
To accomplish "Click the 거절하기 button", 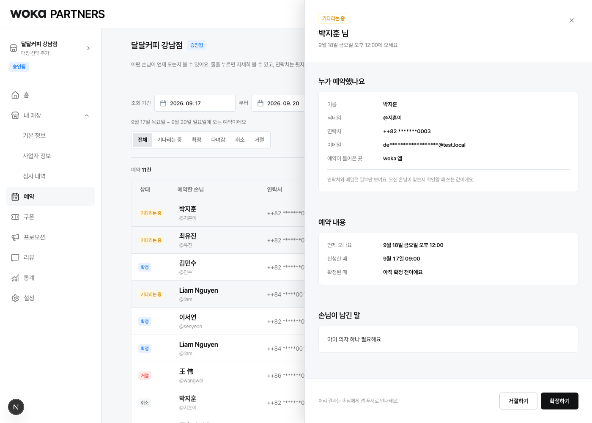I will point(518,401).
